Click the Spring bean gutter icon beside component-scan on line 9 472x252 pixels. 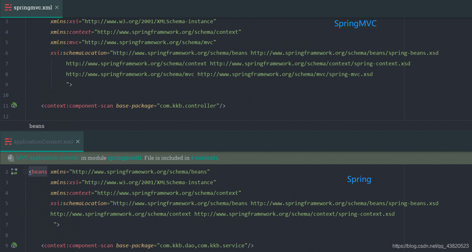click(14, 245)
